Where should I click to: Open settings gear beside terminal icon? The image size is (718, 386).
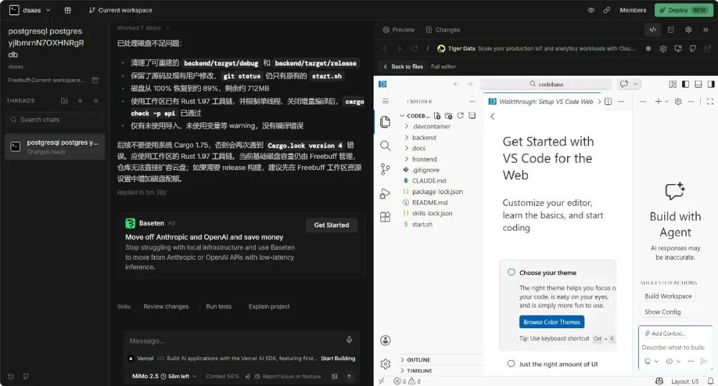688,30
